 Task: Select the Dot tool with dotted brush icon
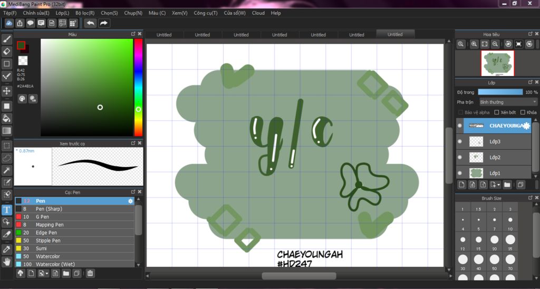point(6,76)
